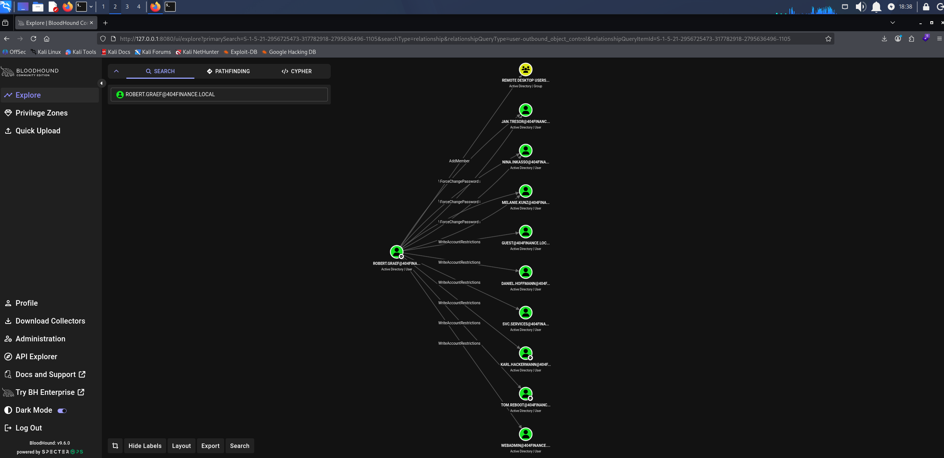944x458 pixels.
Task: Click the Hide Labels button
Action: (x=145, y=446)
